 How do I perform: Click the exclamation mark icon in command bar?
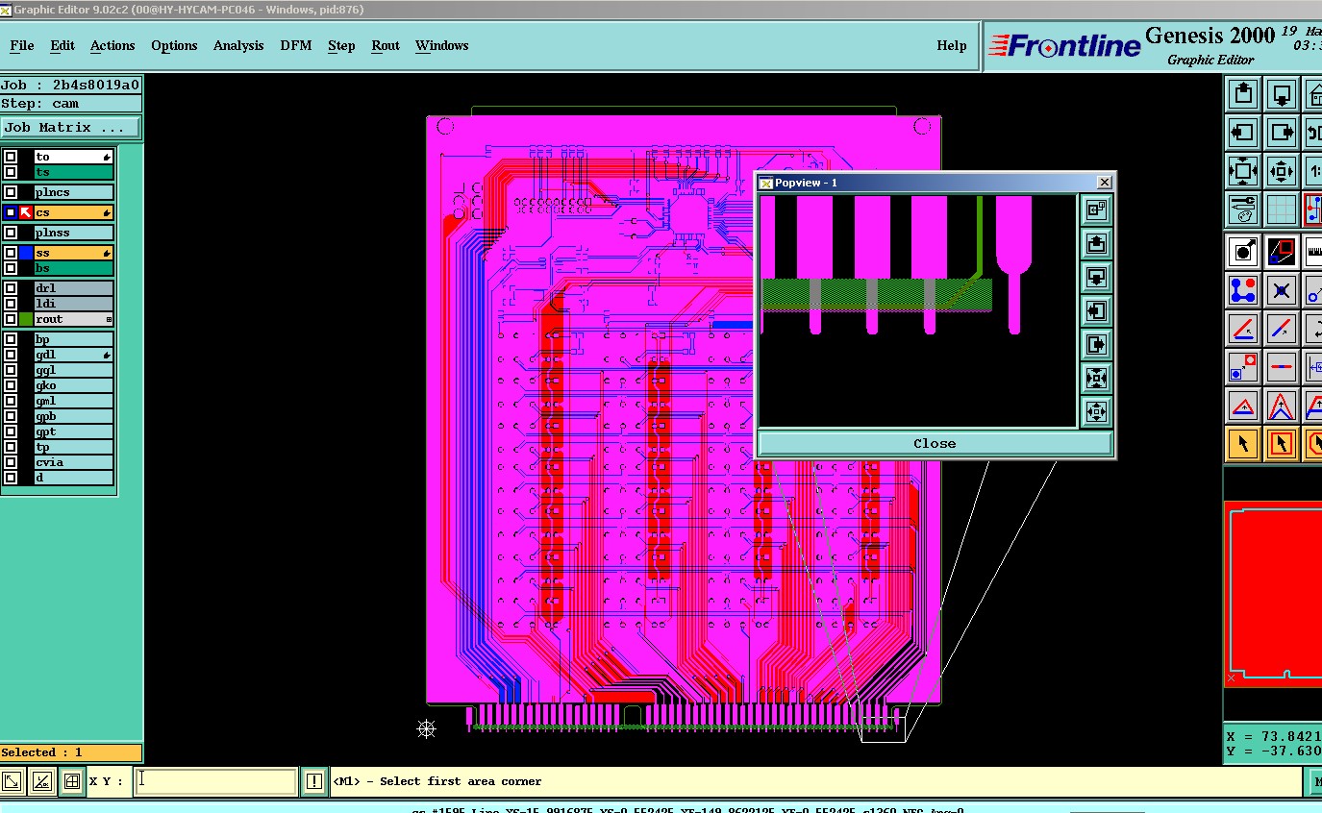(x=313, y=781)
